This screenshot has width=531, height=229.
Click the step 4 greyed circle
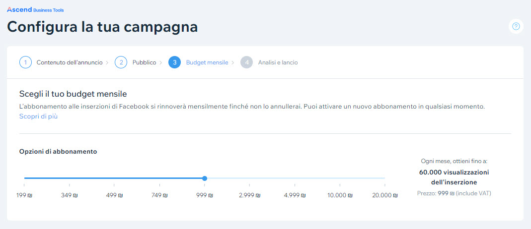[x=246, y=62]
